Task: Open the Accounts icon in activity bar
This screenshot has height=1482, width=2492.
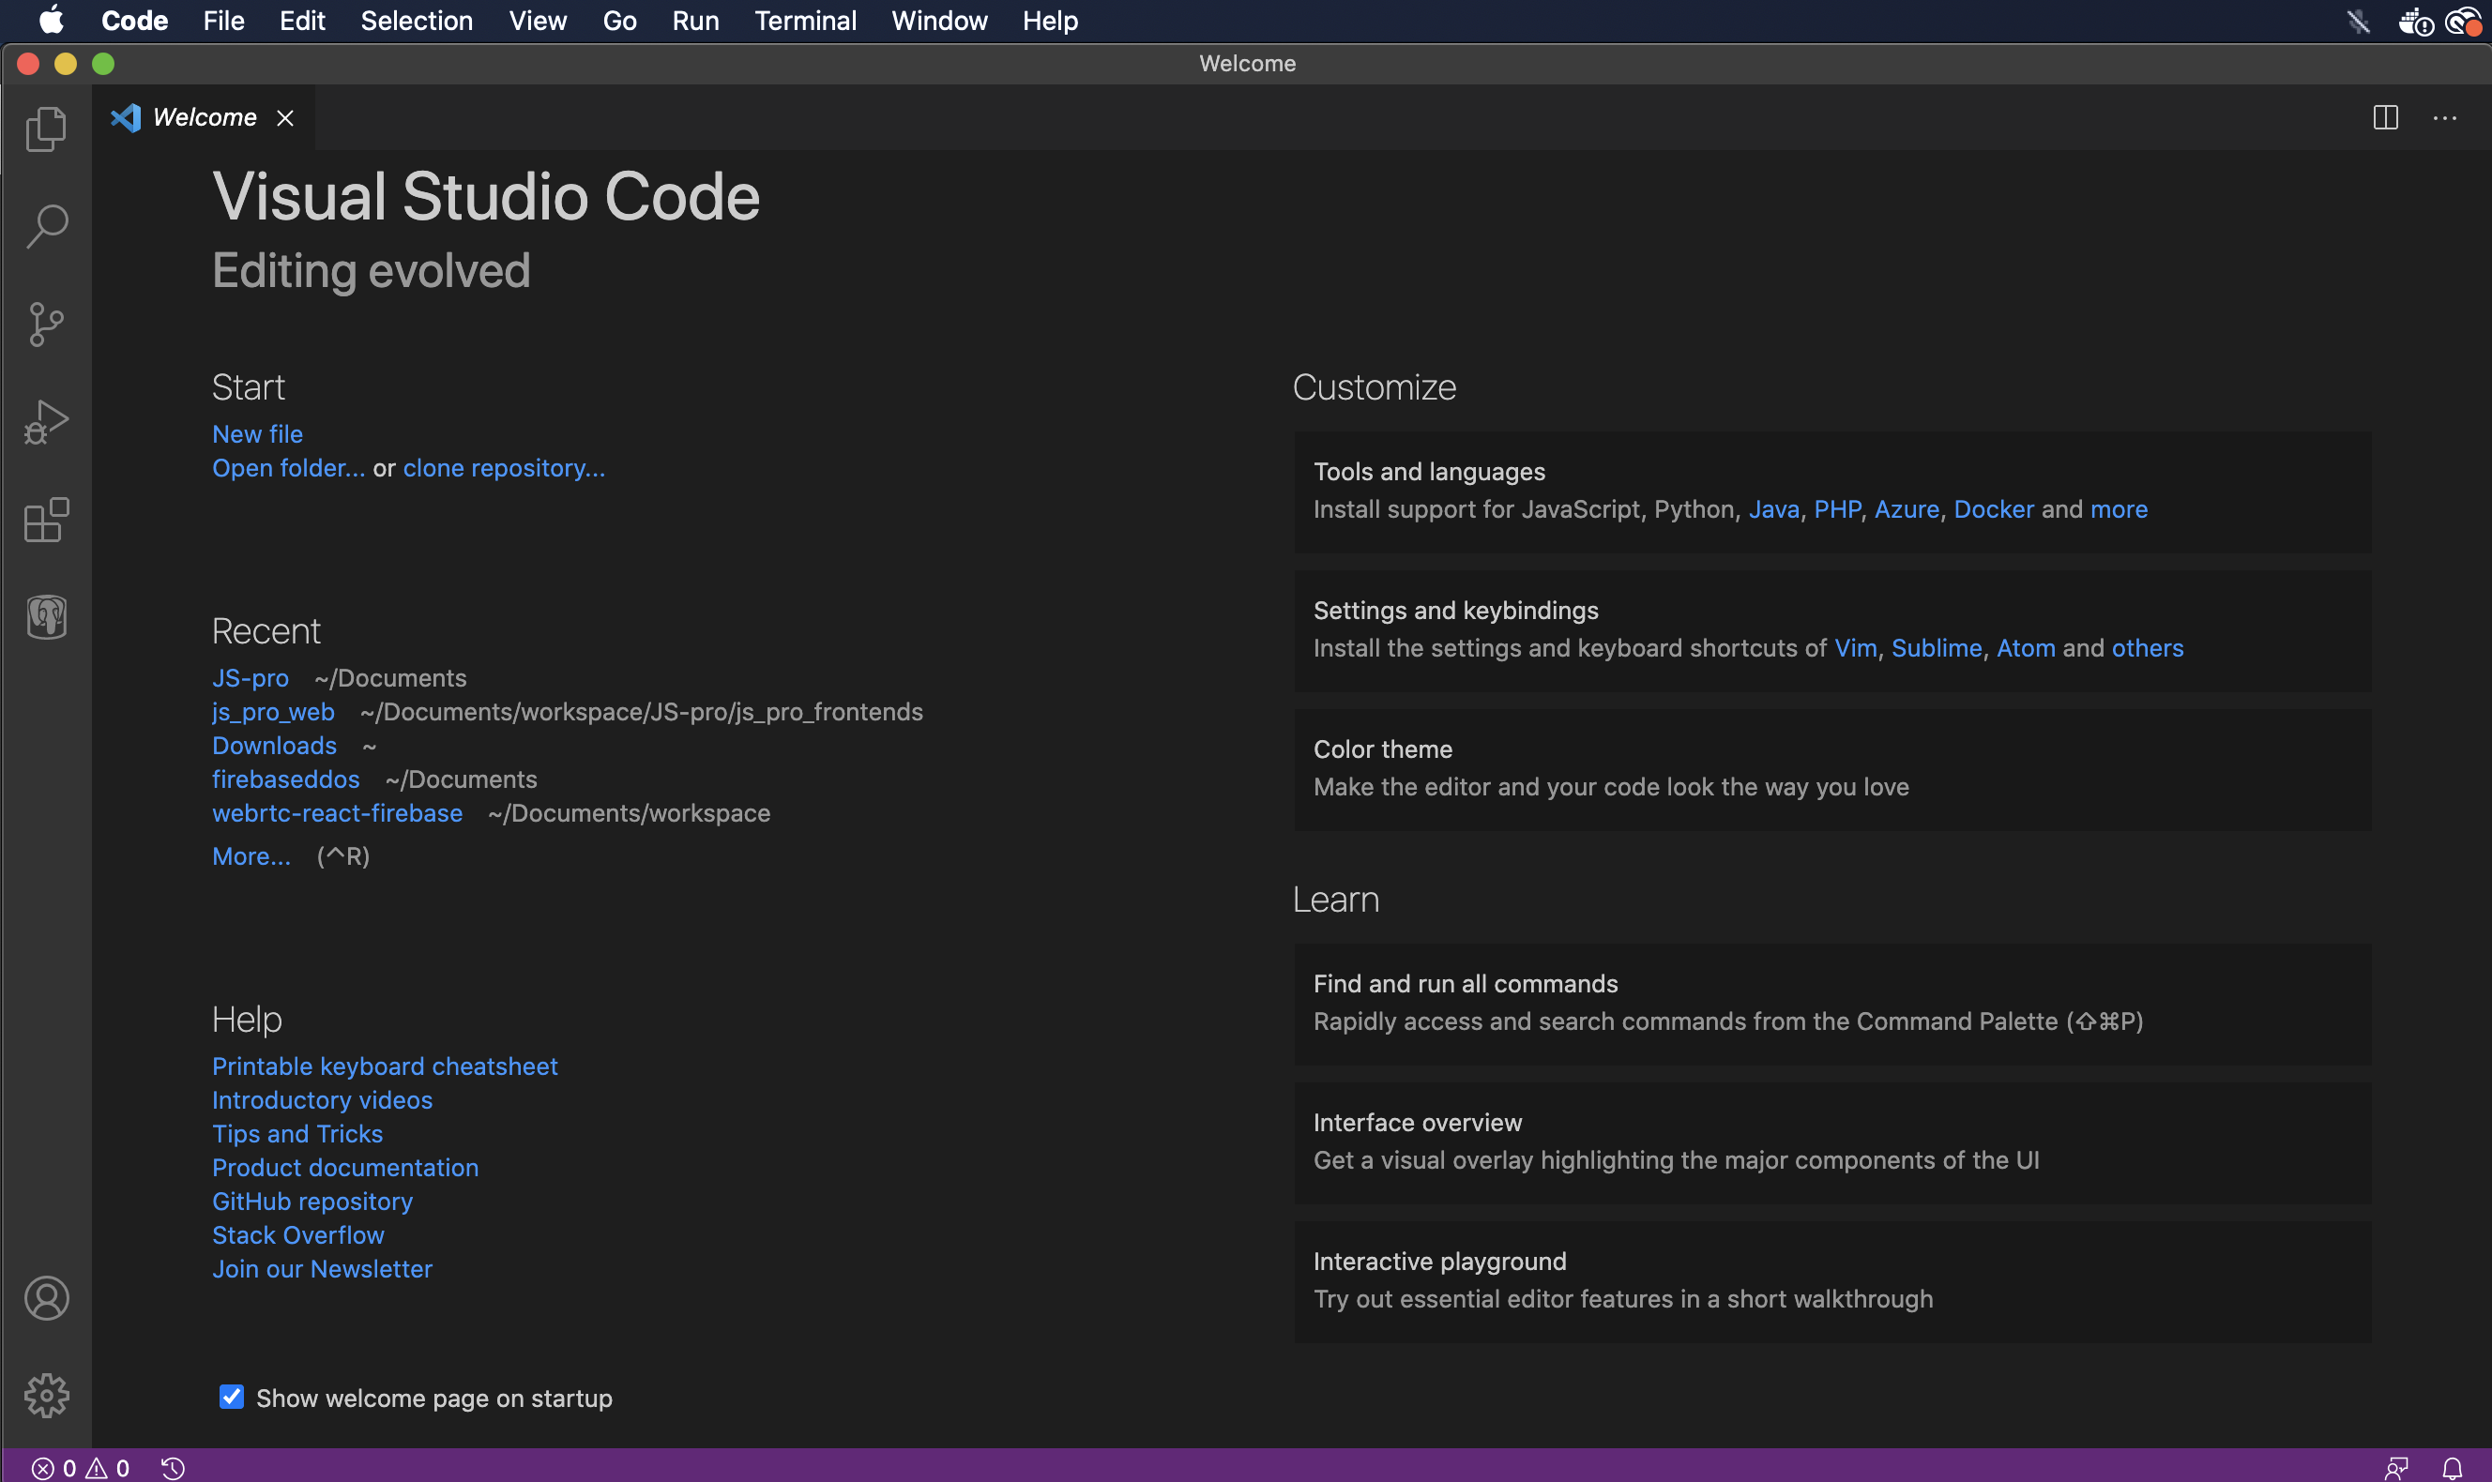Action: point(46,1298)
